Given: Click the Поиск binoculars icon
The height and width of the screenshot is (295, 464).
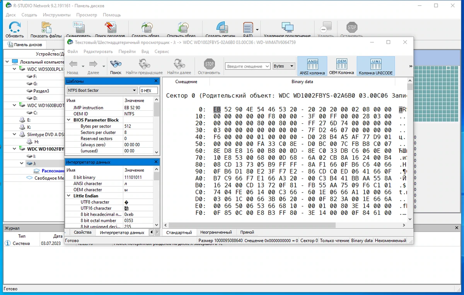Looking at the screenshot, I should [116, 64].
